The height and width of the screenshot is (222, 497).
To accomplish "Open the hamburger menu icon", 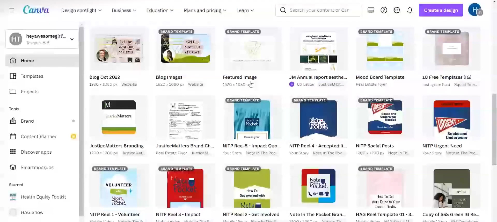I will point(12,10).
